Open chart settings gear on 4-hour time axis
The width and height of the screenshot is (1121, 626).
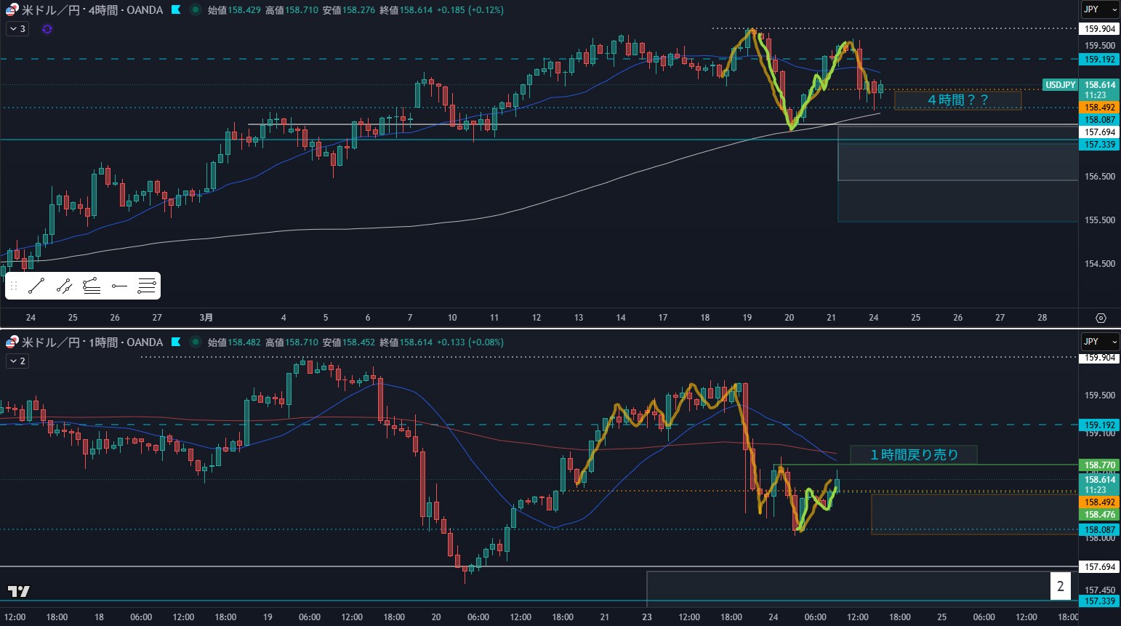pyautogui.click(x=1101, y=318)
